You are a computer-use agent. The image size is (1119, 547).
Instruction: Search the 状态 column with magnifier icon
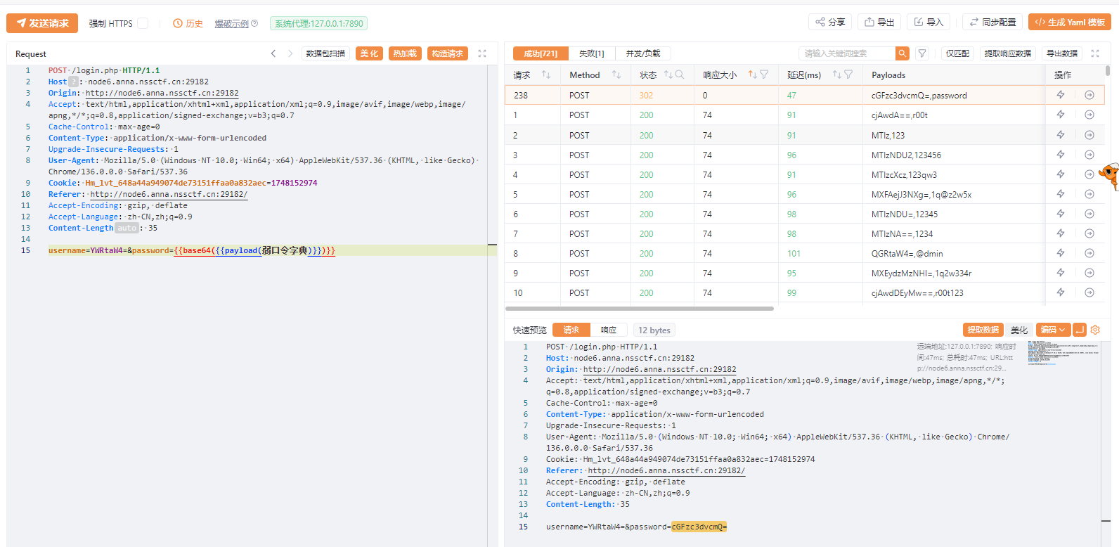(x=680, y=75)
